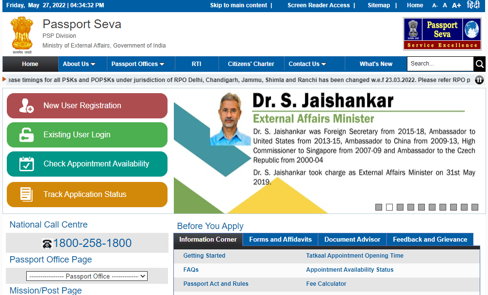This screenshot has height=295, width=488.
Task: Open Getting Started link
Action: (x=204, y=256)
